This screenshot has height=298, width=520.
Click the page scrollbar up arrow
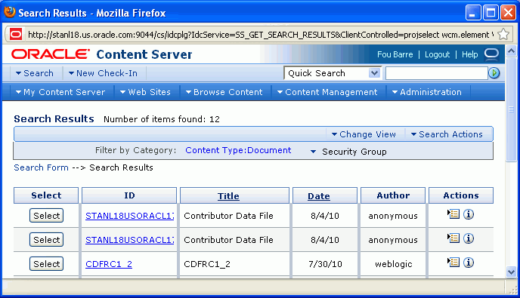(511, 51)
